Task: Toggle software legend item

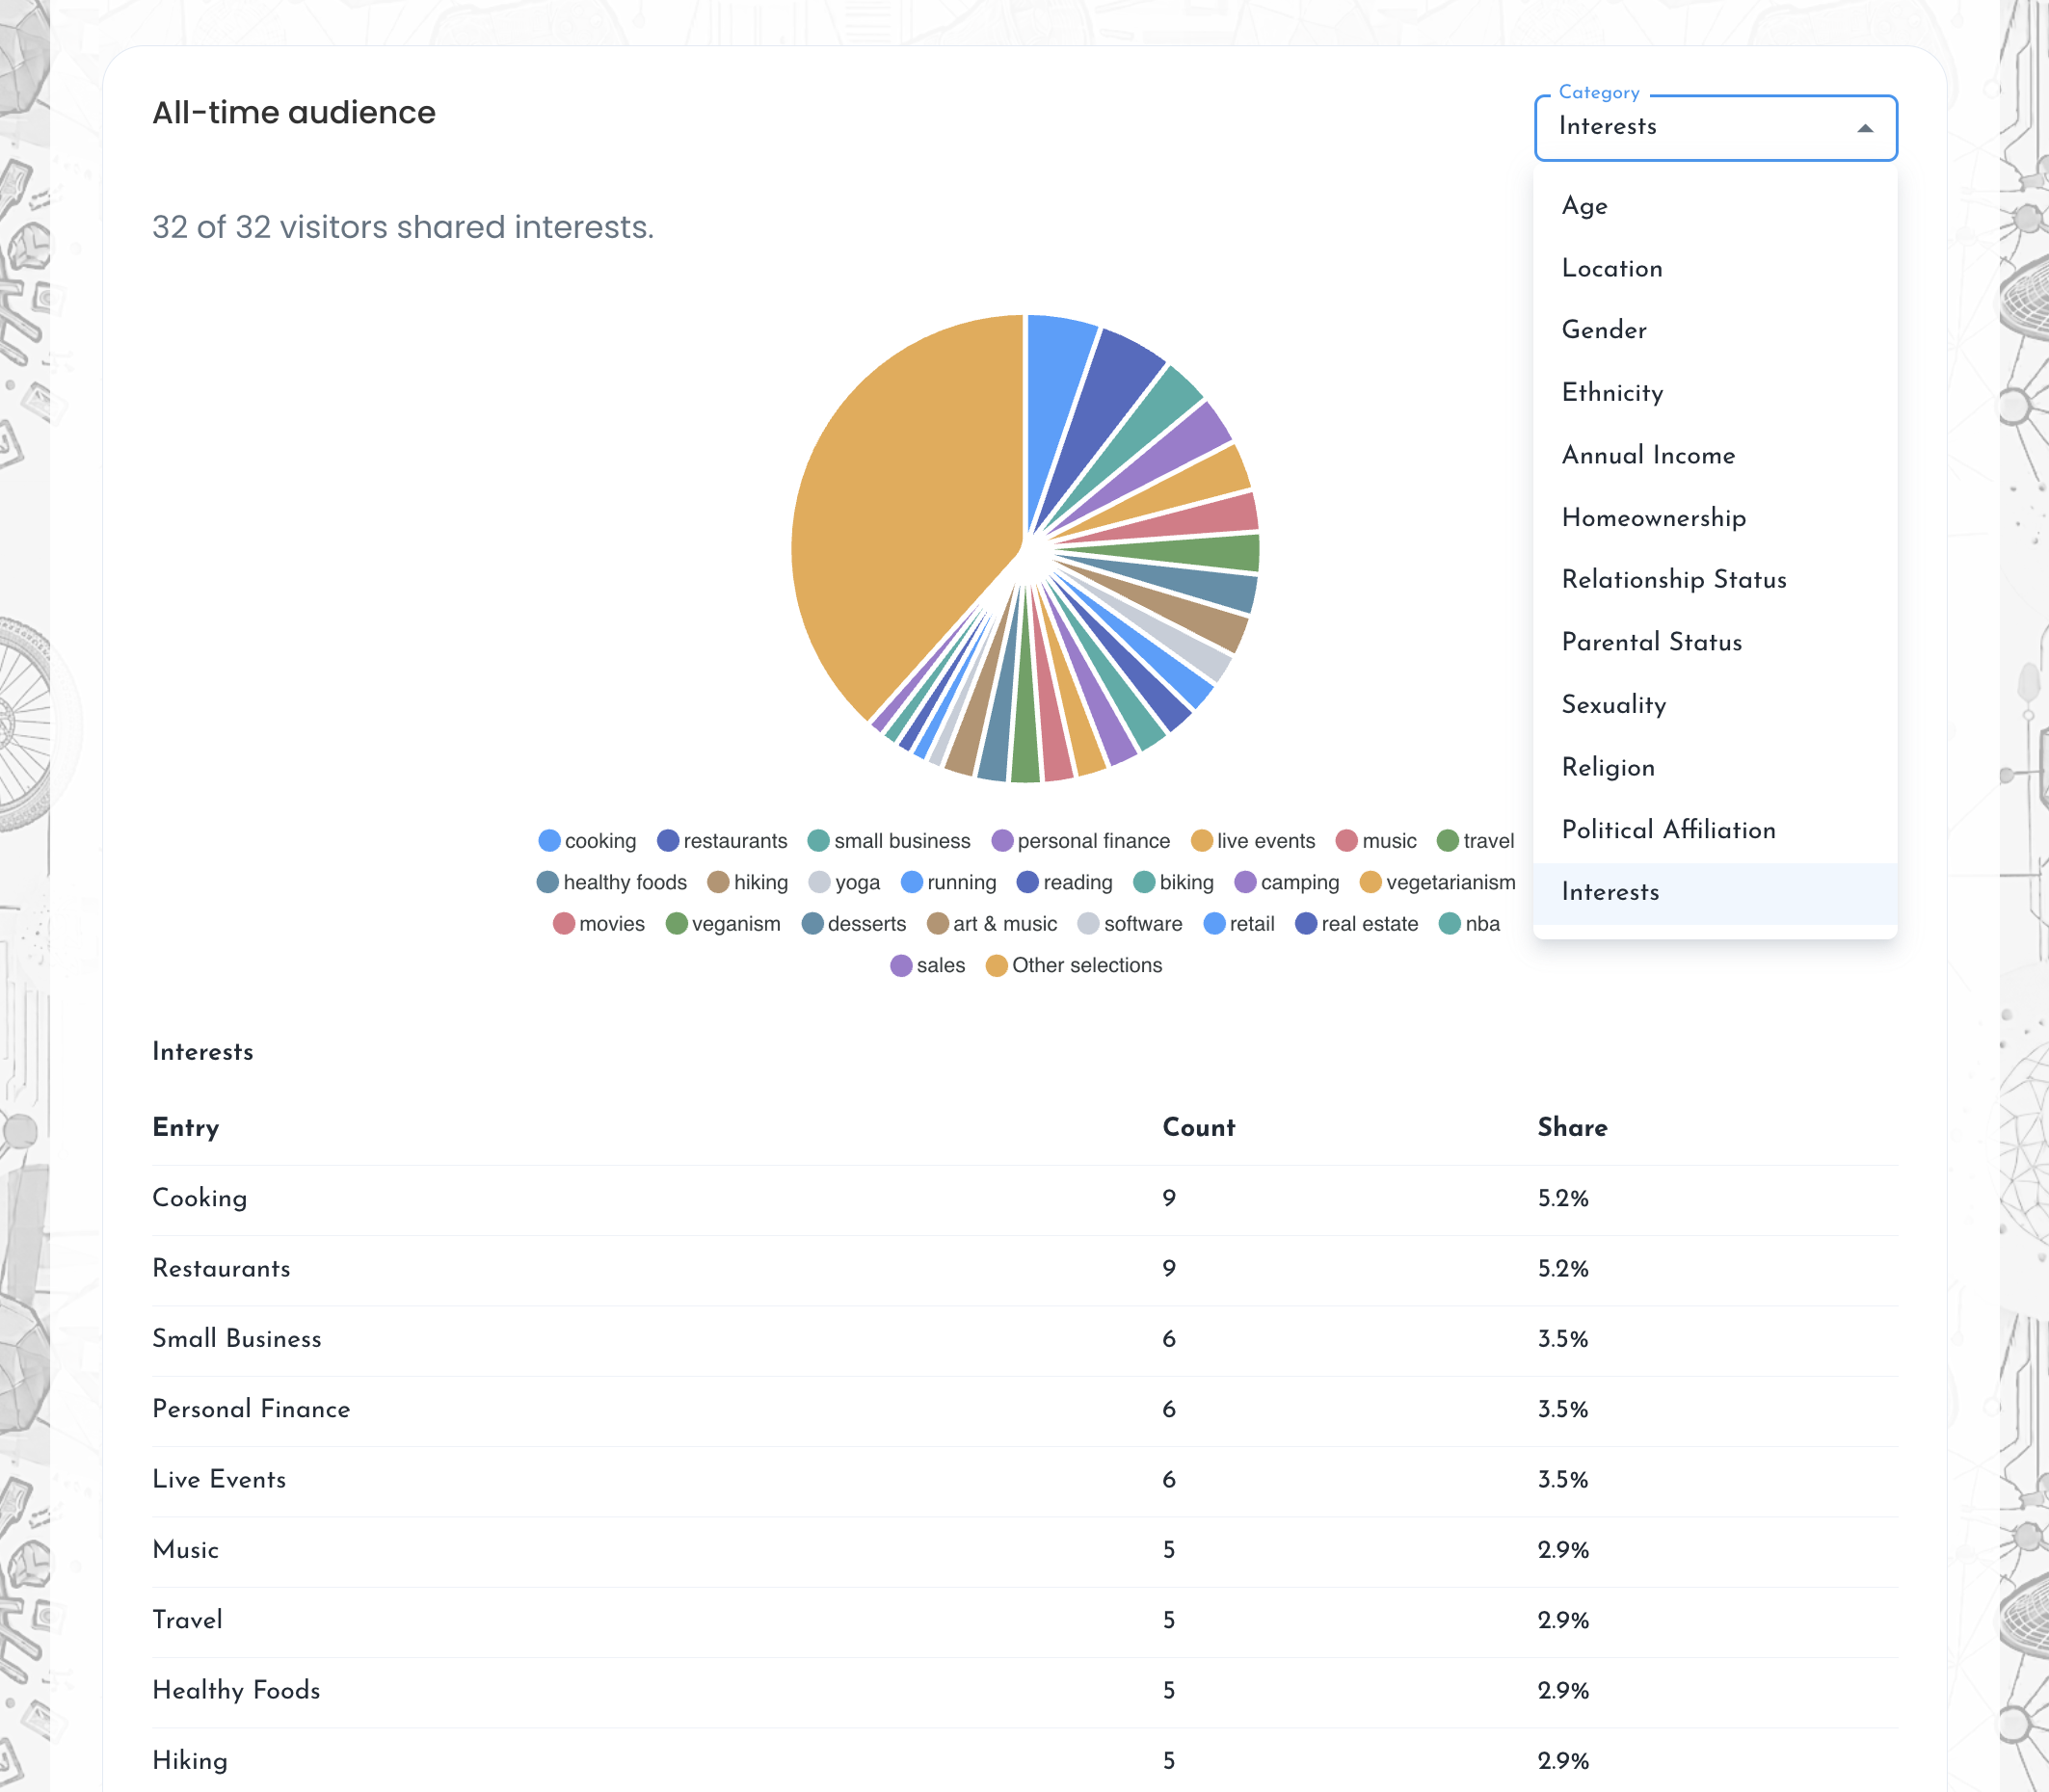Action: [x=1131, y=924]
